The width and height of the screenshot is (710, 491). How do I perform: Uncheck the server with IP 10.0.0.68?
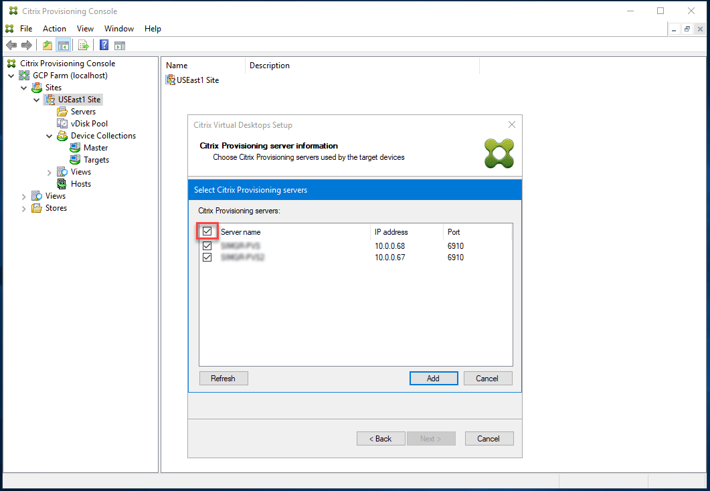coord(207,246)
